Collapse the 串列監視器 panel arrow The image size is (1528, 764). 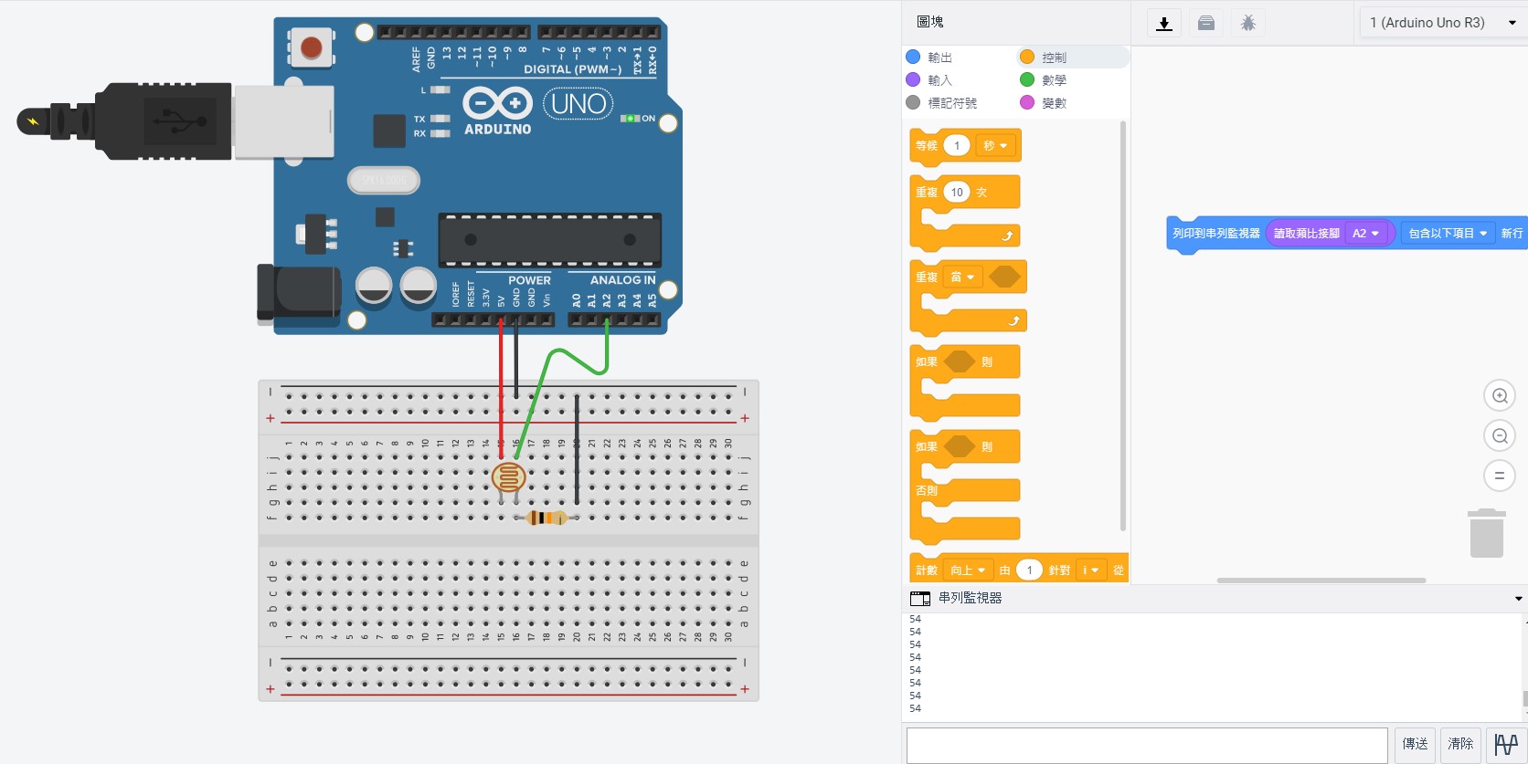(1518, 599)
